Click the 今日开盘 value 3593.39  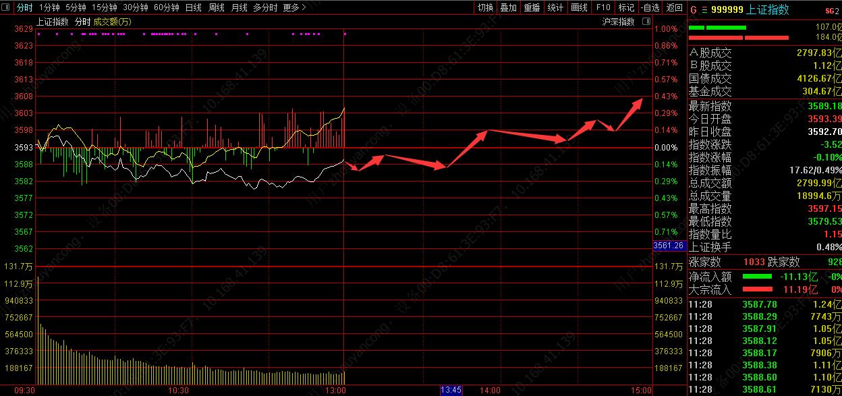824,119
